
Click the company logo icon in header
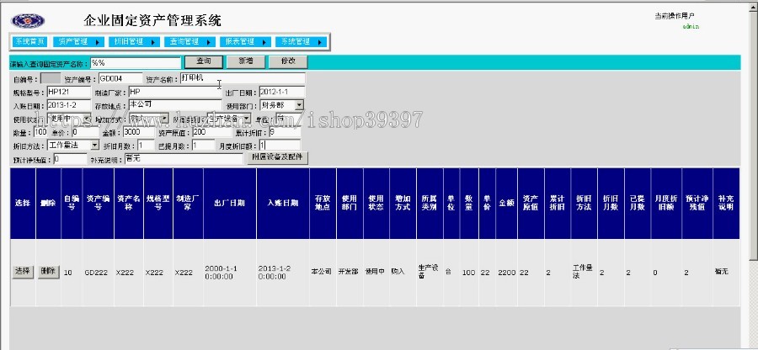click(x=28, y=21)
